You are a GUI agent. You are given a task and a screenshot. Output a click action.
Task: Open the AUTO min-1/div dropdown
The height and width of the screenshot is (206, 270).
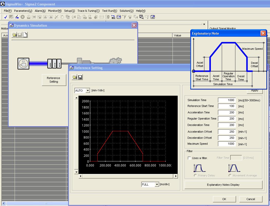pyautogui.click(x=88, y=91)
